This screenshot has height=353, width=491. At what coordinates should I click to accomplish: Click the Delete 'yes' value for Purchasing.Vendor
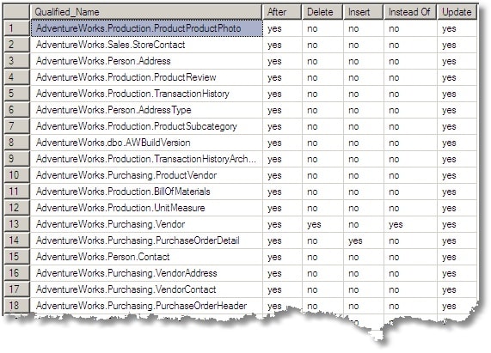[x=322, y=224]
